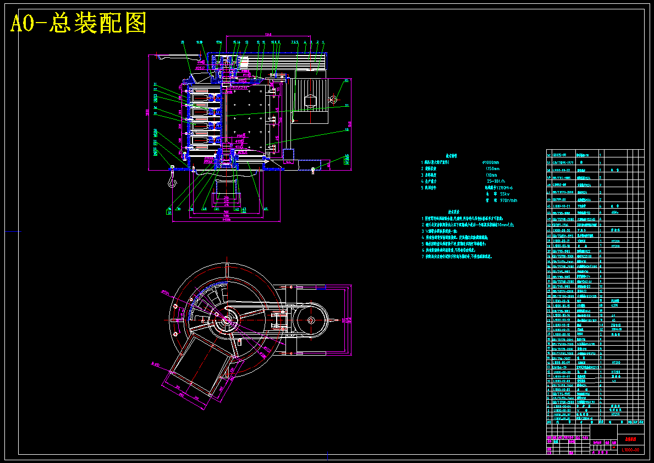Click the yellow title "A0-总装配图"
The height and width of the screenshot is (463, 654).
click(79, 23)
